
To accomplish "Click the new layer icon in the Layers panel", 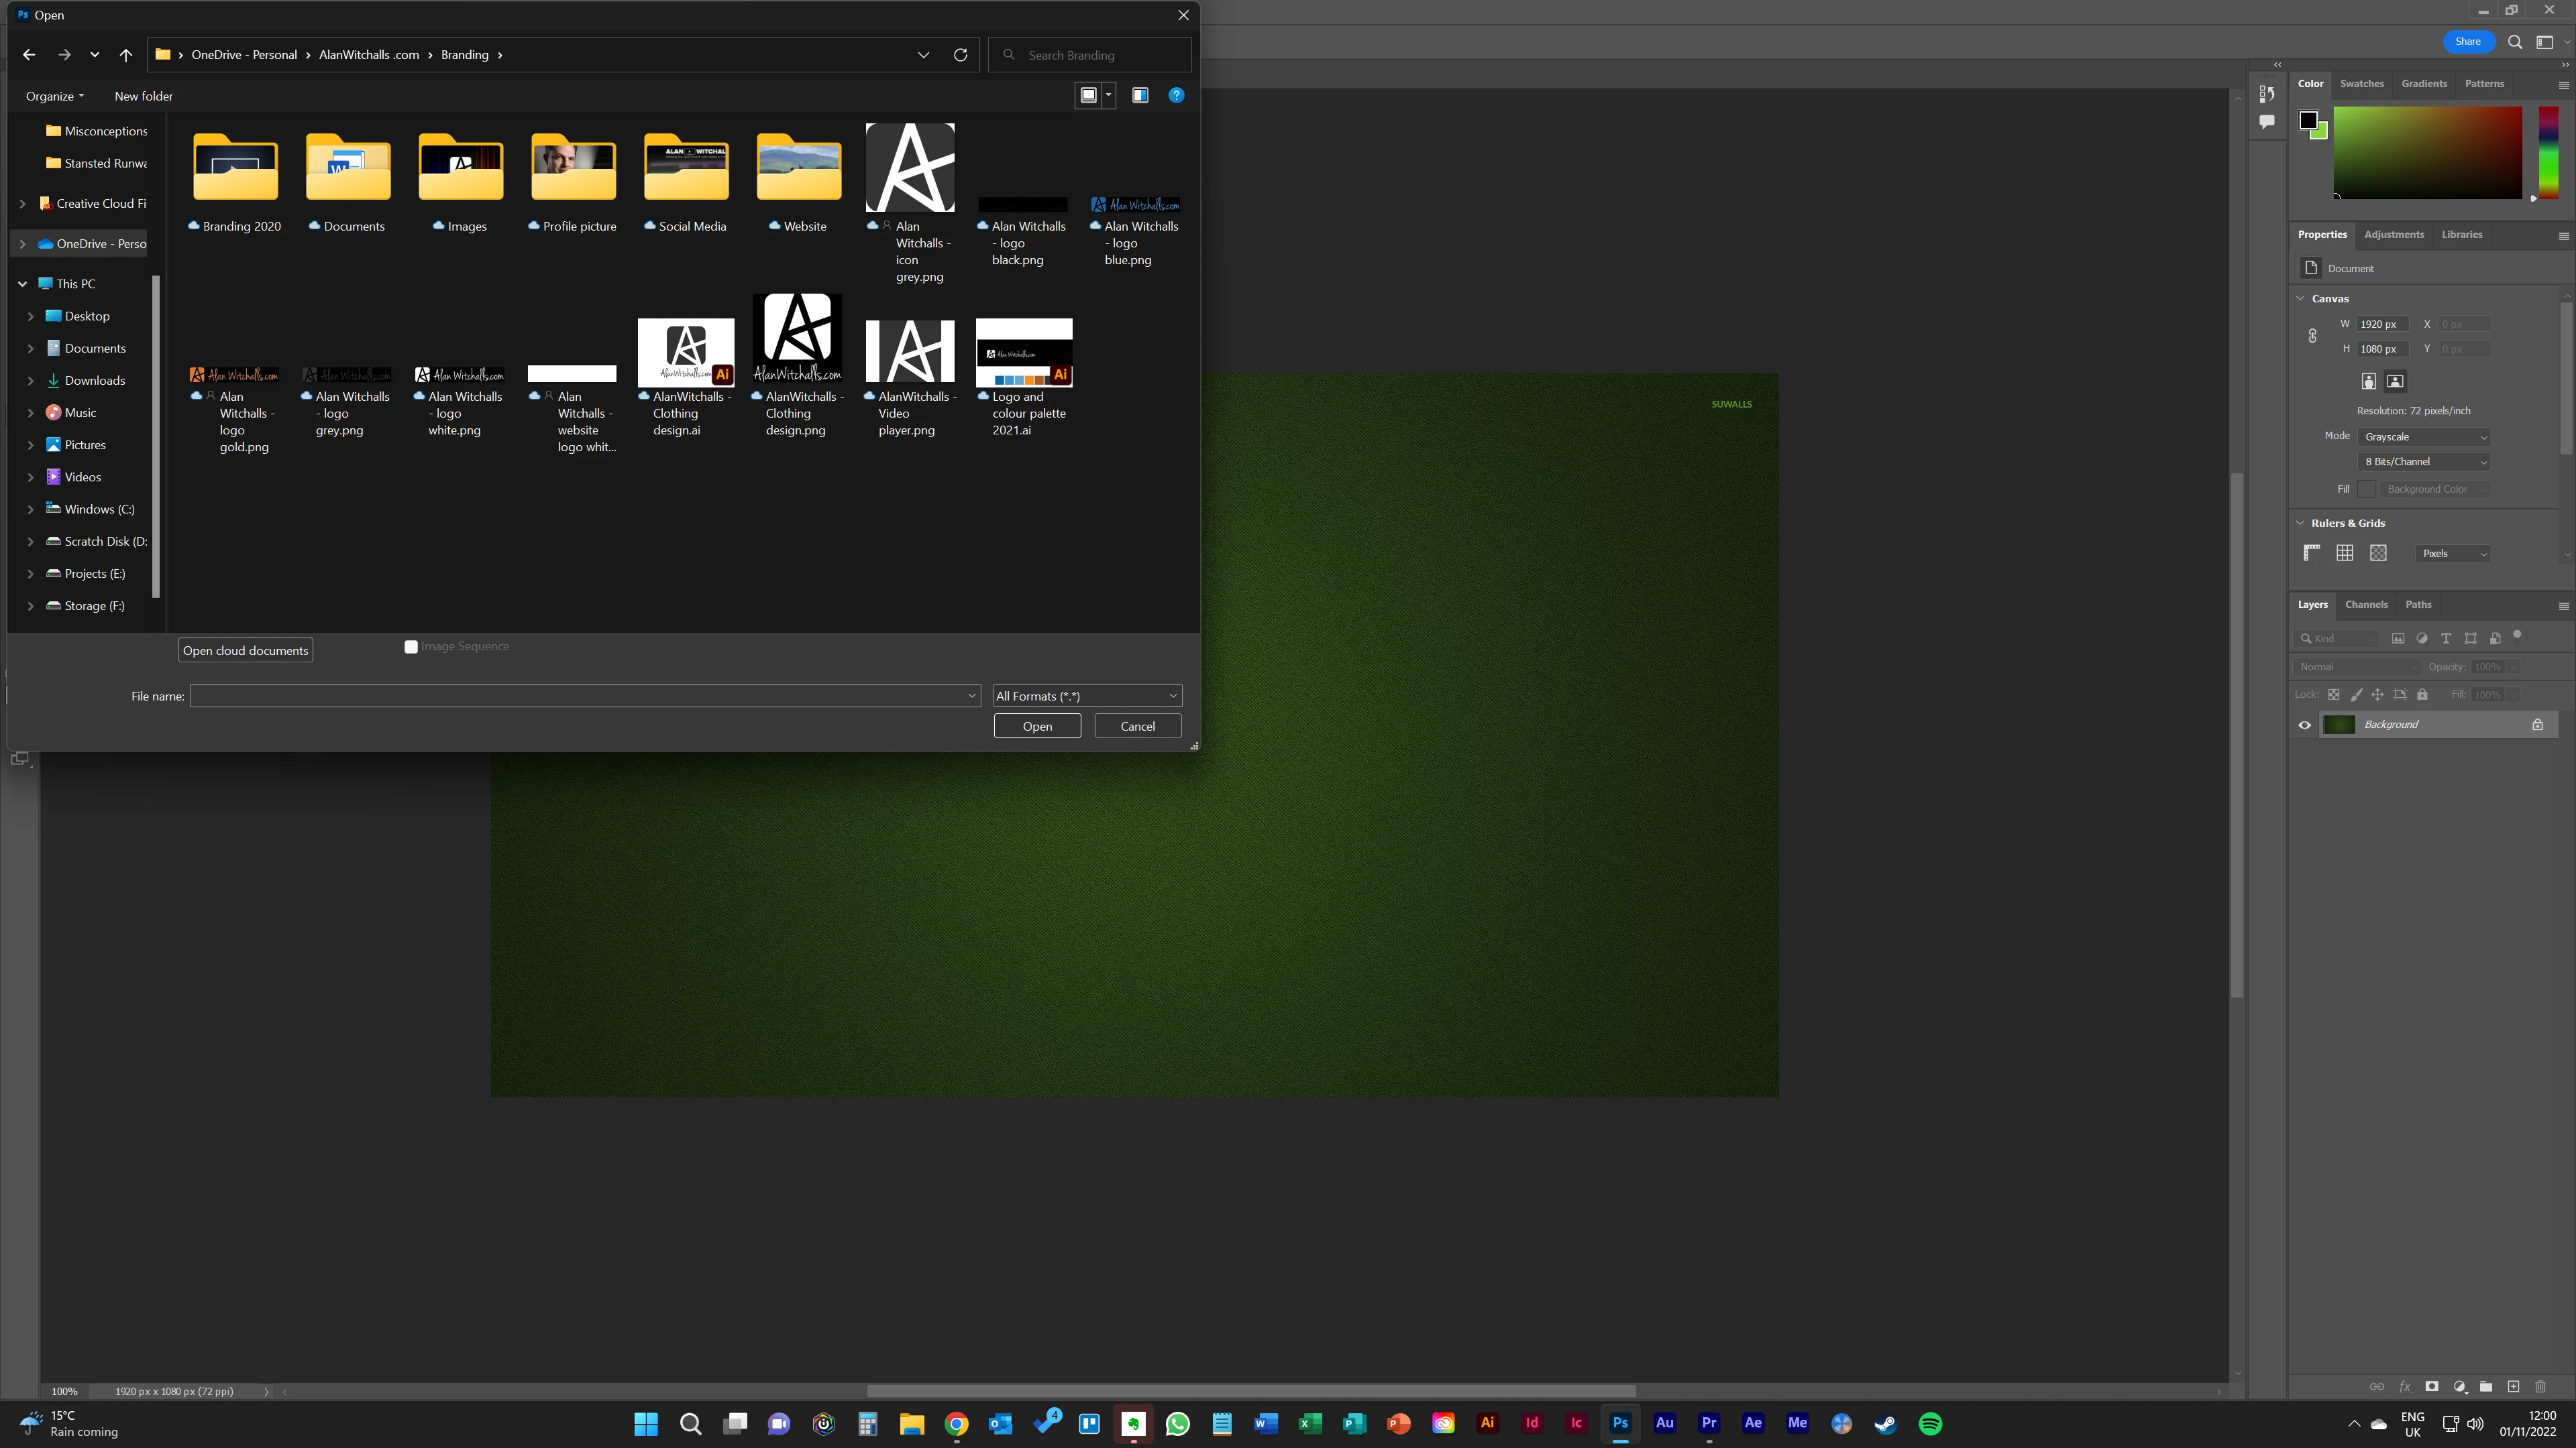I will coord(2513,1386).
